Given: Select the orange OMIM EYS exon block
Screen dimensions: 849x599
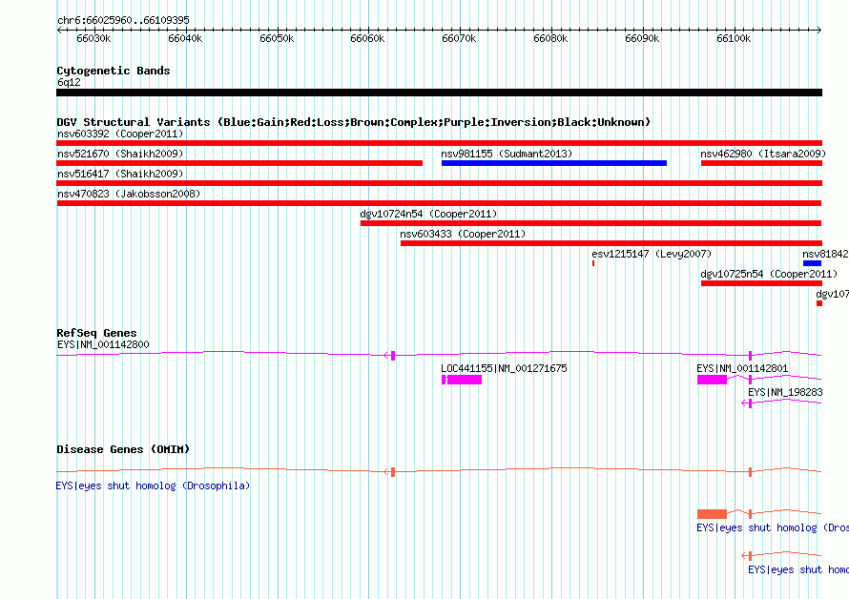Looking at the screenshot, I should pyautogui.click(x=712, y=514).
